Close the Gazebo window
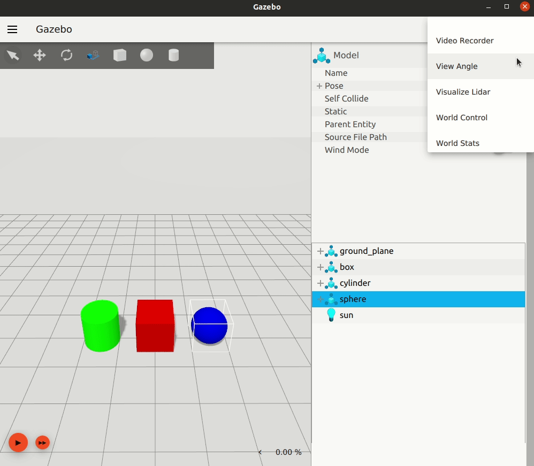 pos(525,6)
